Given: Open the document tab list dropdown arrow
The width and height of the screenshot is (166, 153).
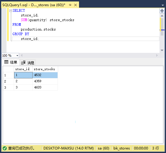Looking at the screenshot, I should point(163,5).
